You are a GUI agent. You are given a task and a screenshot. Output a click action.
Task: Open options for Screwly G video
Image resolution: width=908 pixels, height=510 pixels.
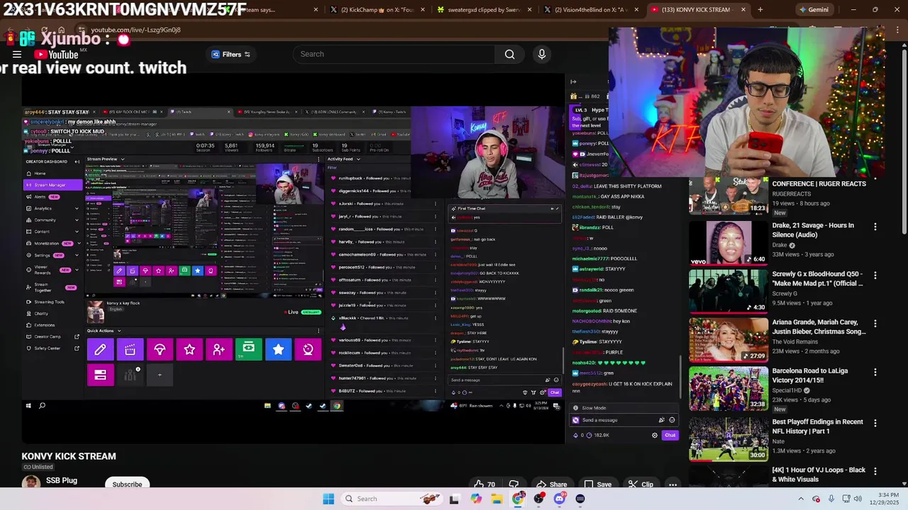(x=875, y=275)
